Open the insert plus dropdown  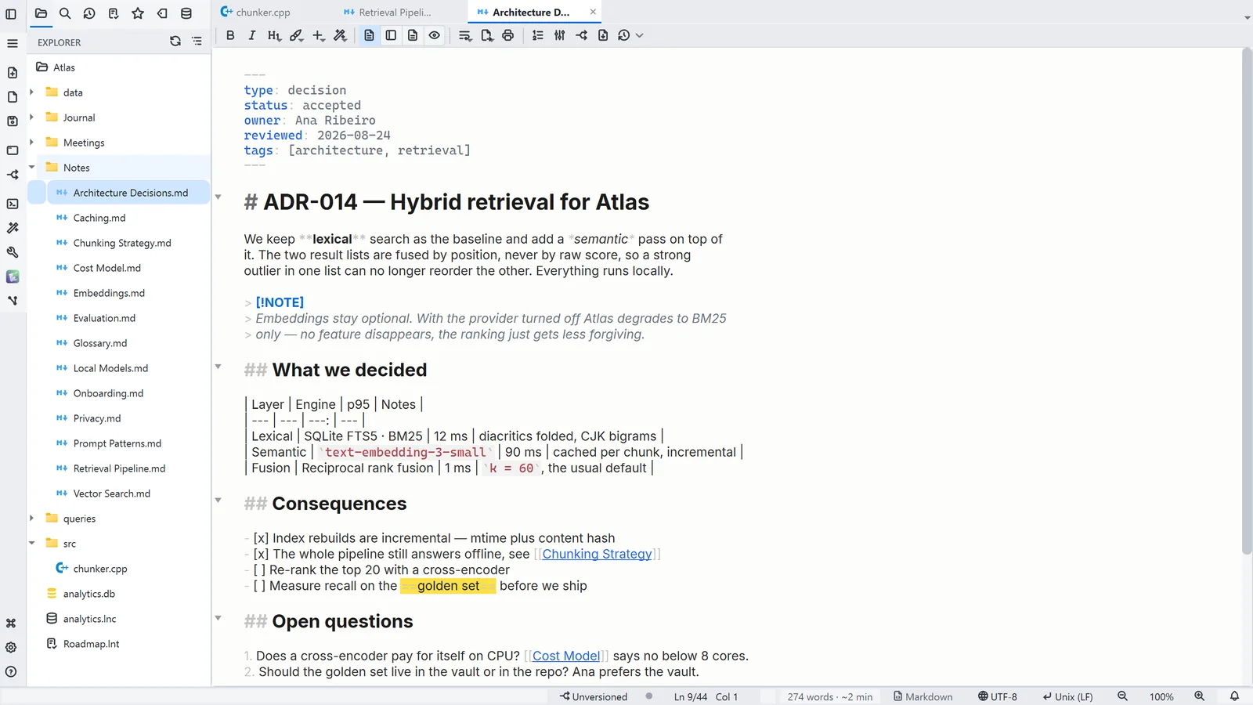click(x=318, y=35)
